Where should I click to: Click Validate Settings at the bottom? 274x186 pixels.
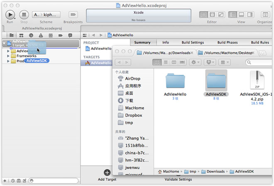[x=178, y=179]
